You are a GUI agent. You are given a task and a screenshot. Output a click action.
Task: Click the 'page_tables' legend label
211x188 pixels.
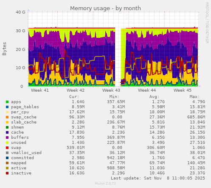25,107
